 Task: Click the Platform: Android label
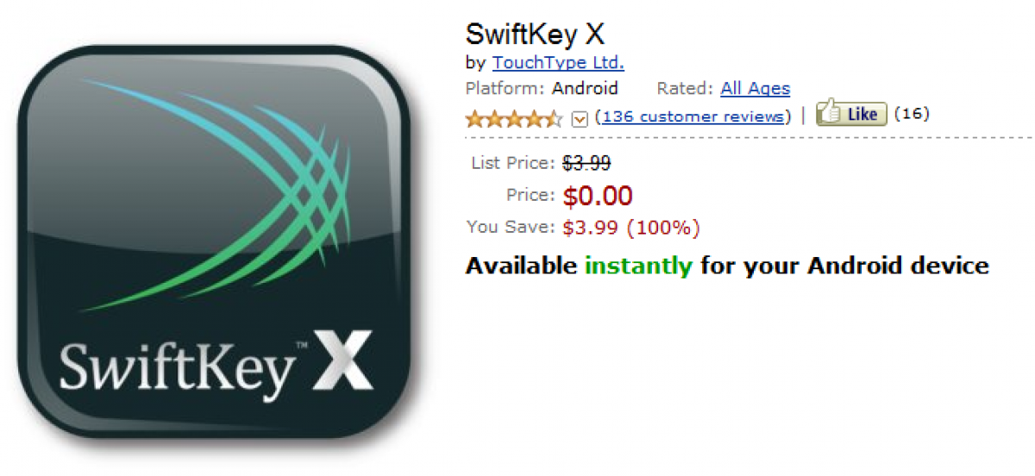coord(541,88)
